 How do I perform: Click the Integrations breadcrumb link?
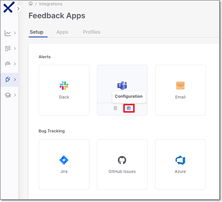pyautogui.click(x=51, y=4)
